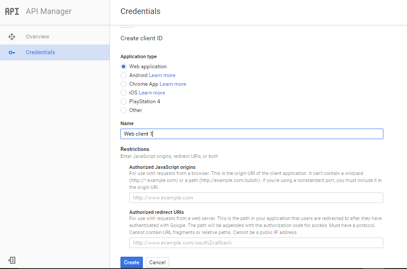Select Web application radio button

click(x=124, y=66)
